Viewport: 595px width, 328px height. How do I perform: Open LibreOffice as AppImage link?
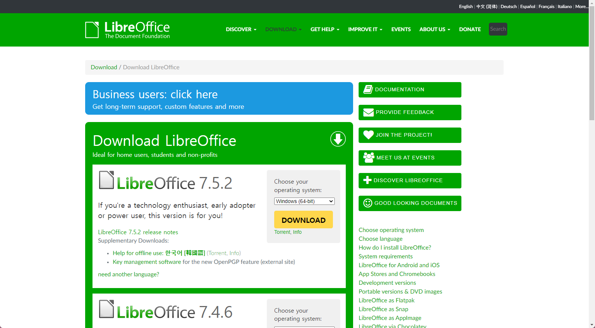coord(390,318)
